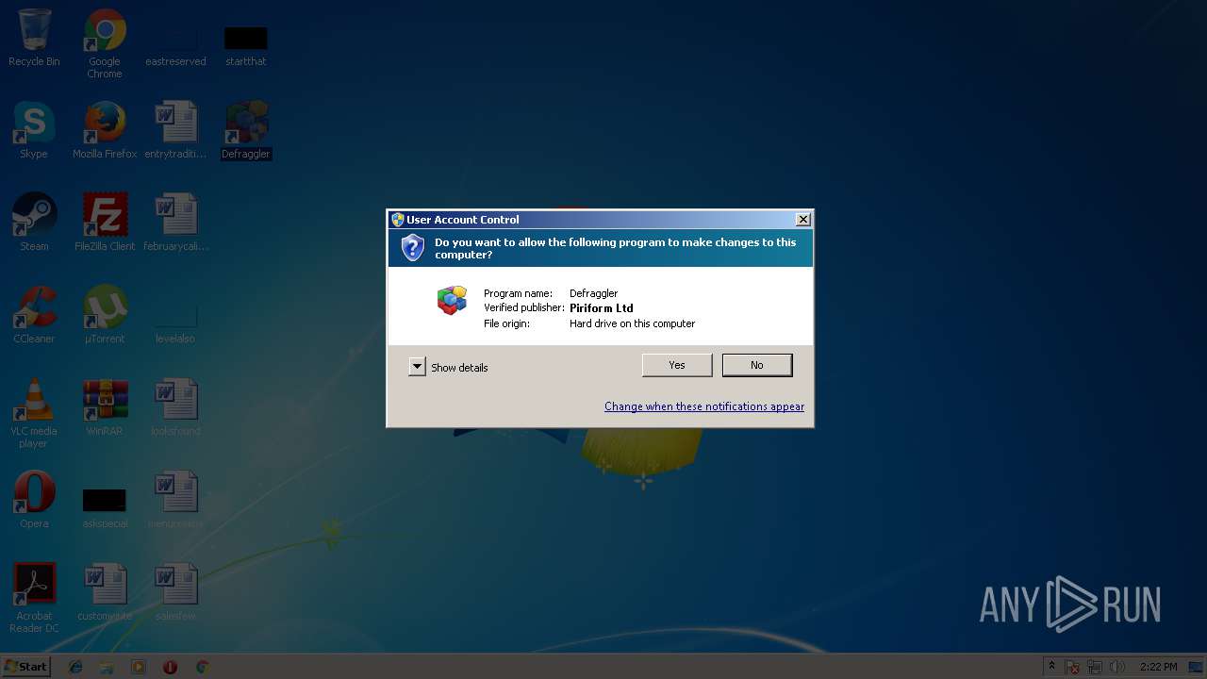The width and height of the screenshot is (1207, 679).
Task: Close the User Account Control dialog
Action: point(803,219)
